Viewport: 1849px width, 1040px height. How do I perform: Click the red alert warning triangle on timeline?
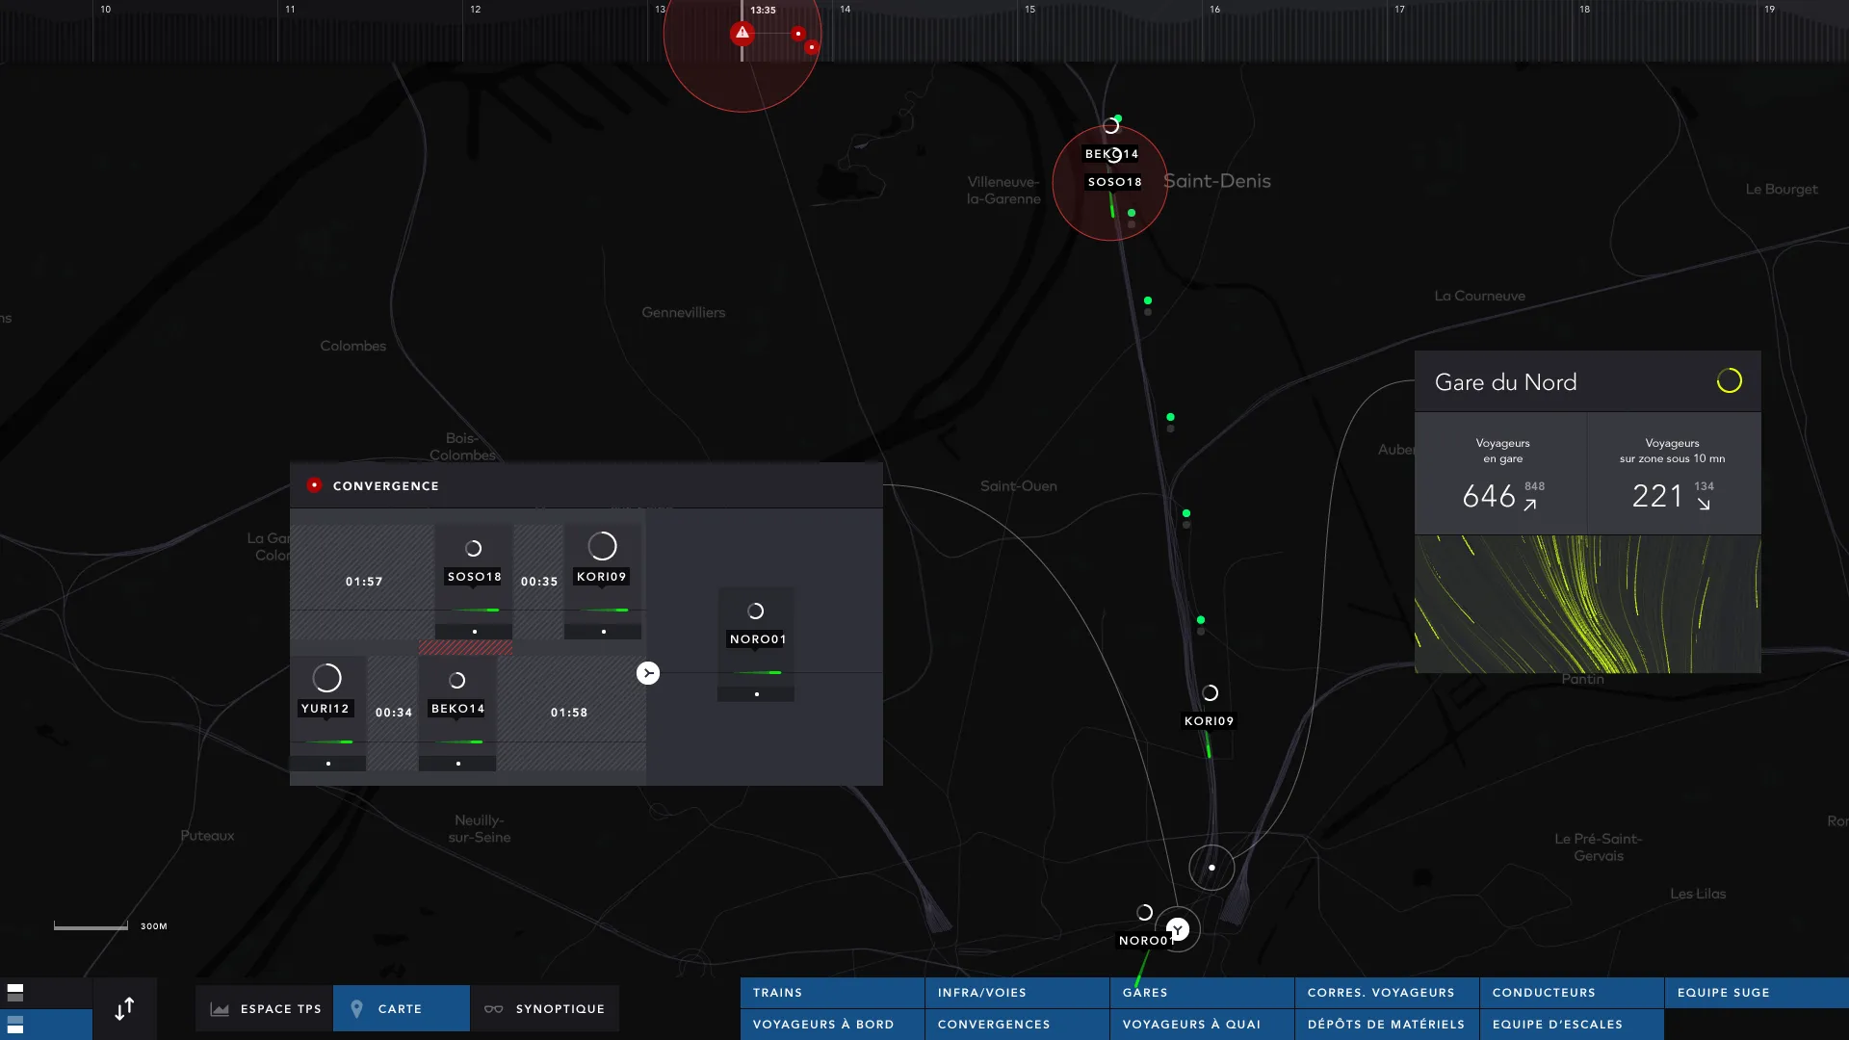pos(742,33)
